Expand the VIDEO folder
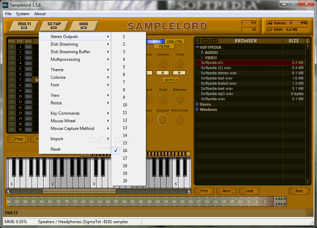 coord(203,58)
